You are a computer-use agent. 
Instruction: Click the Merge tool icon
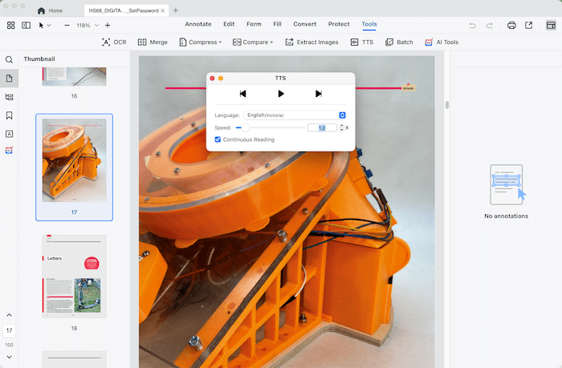pos(142,42)
